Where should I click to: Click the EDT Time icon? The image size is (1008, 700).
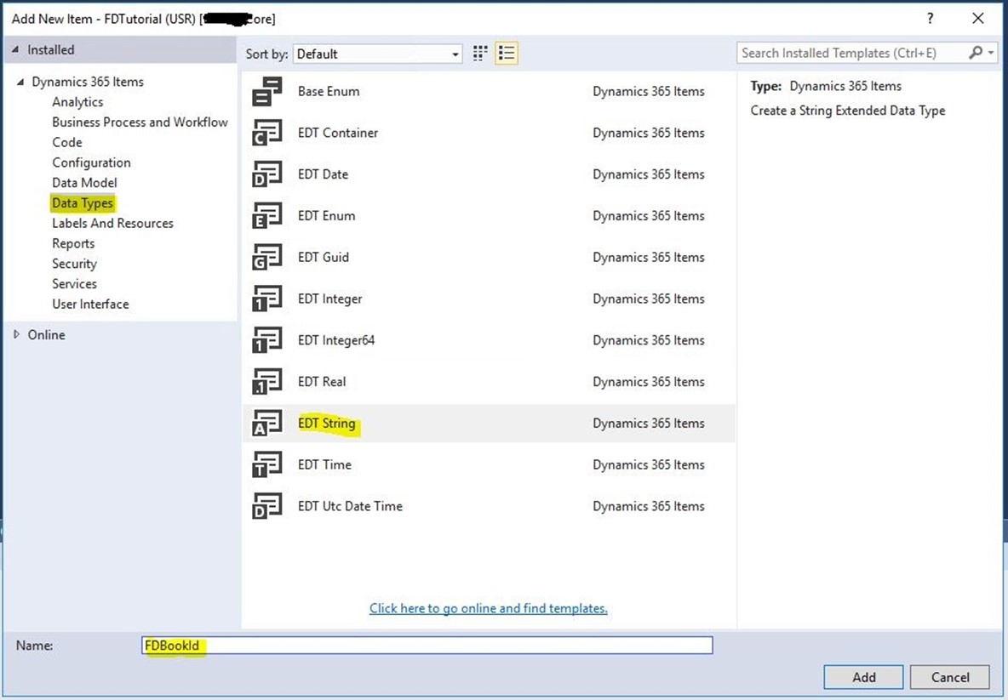pos(266,464)
